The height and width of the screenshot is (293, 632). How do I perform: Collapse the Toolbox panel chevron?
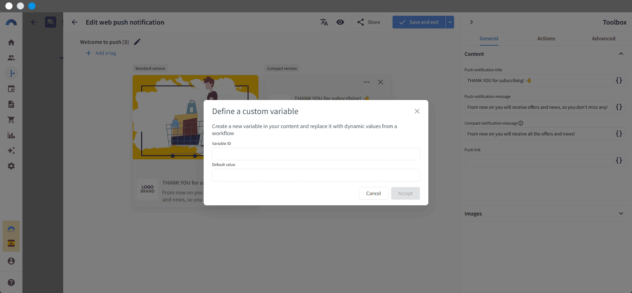pos(472,22)
